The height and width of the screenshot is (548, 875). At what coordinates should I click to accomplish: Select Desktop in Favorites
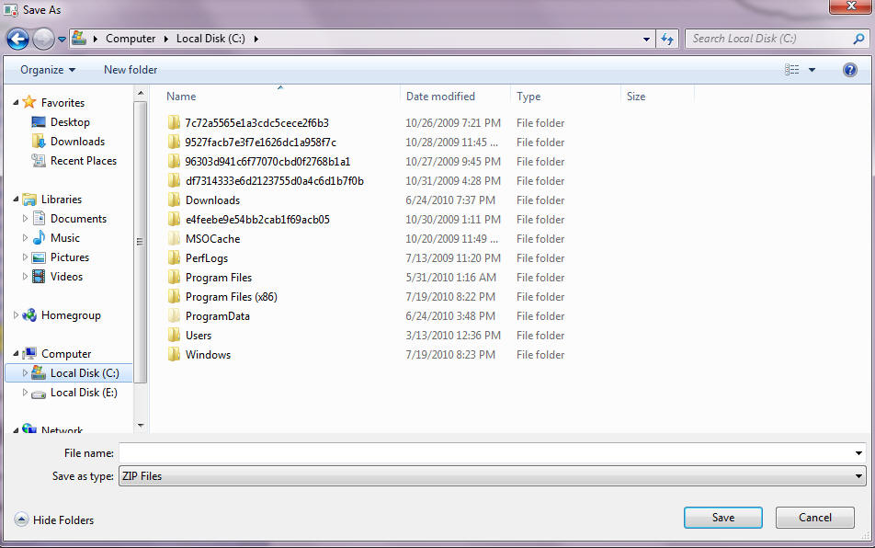pos(70,121)
